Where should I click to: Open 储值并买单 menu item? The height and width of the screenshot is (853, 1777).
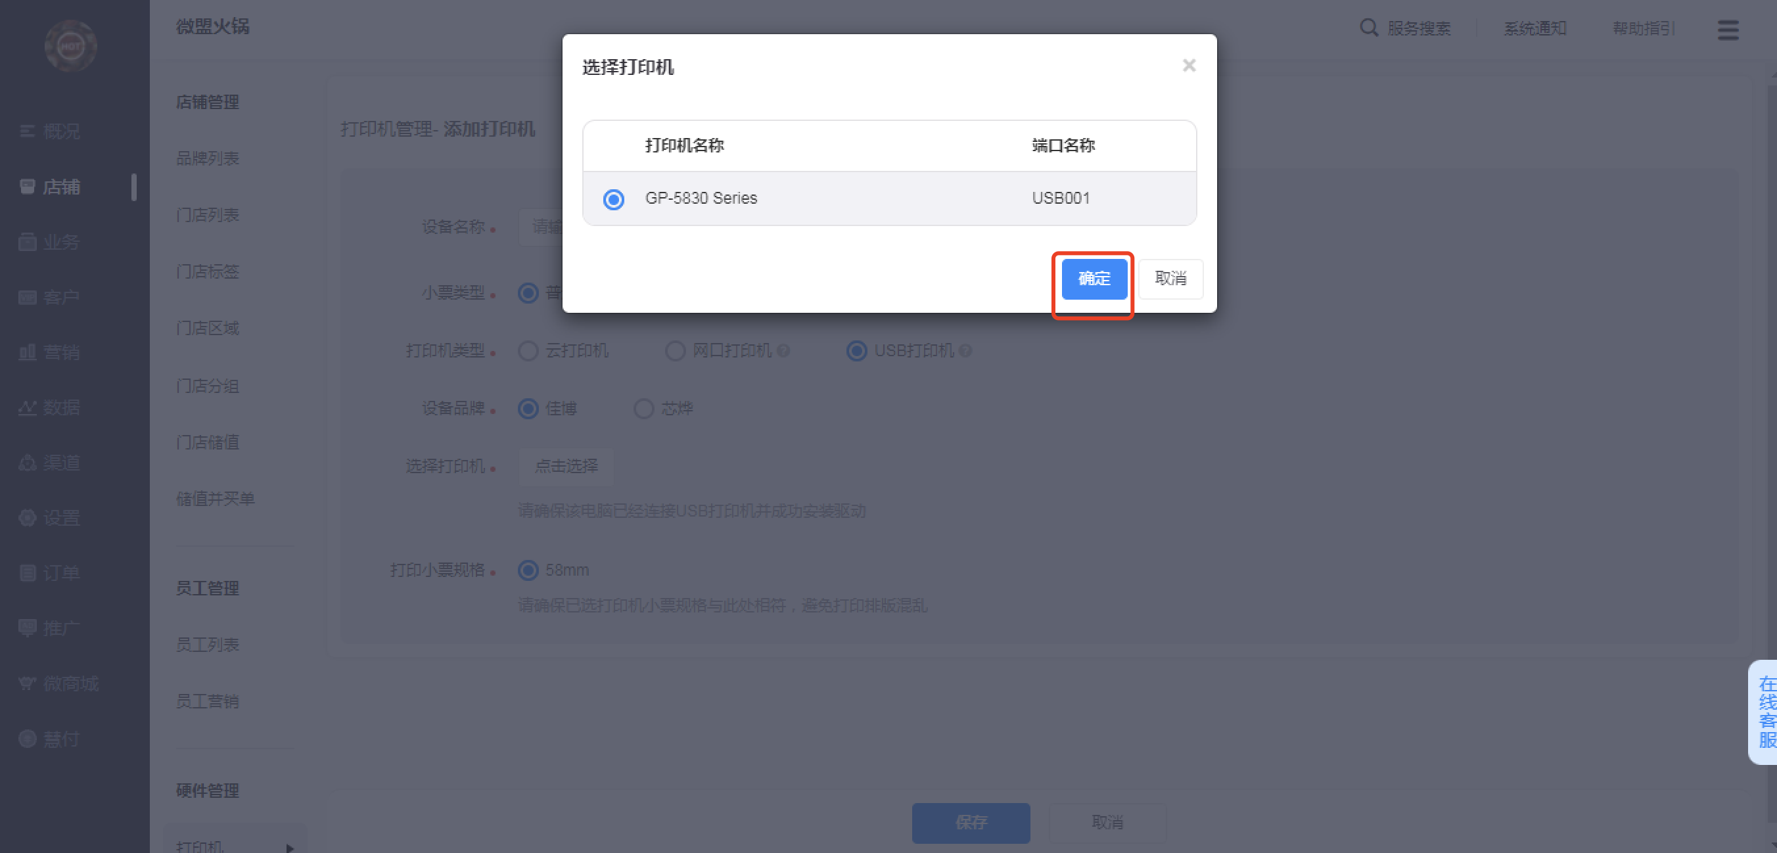pos(216,499)
